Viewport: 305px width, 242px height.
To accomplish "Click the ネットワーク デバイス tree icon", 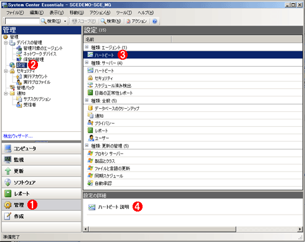I will tap(19, 54).
